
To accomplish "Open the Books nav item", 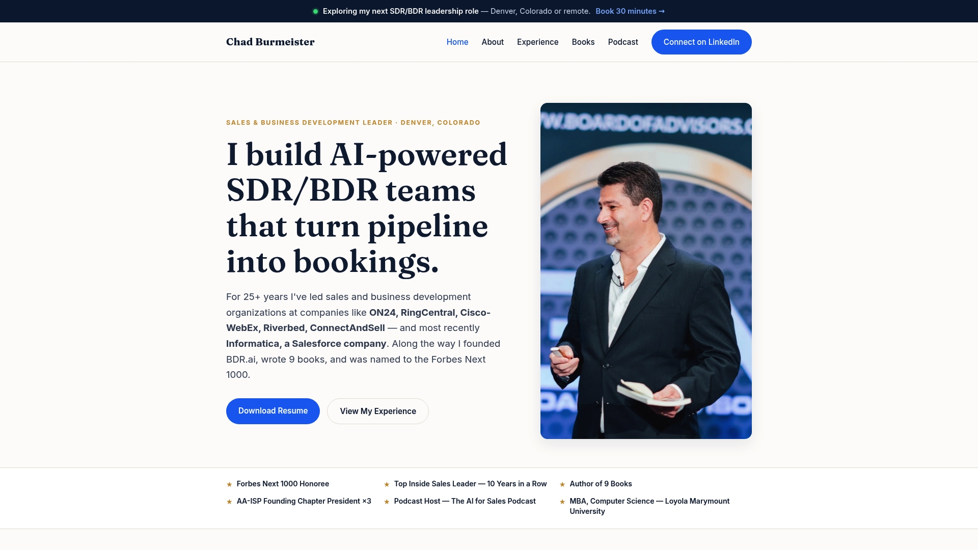I will [583, 42].
